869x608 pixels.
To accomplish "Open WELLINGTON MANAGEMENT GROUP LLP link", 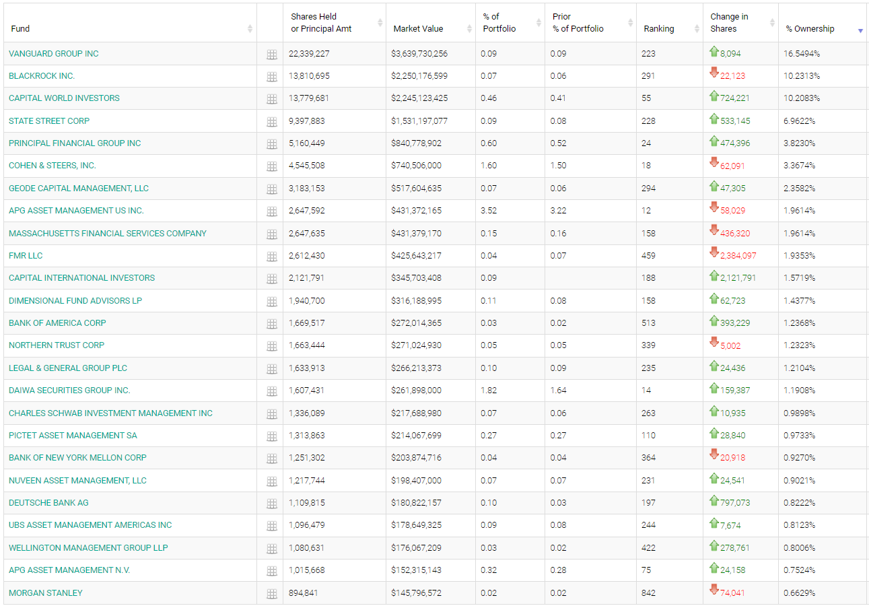I will click(88, 547).
